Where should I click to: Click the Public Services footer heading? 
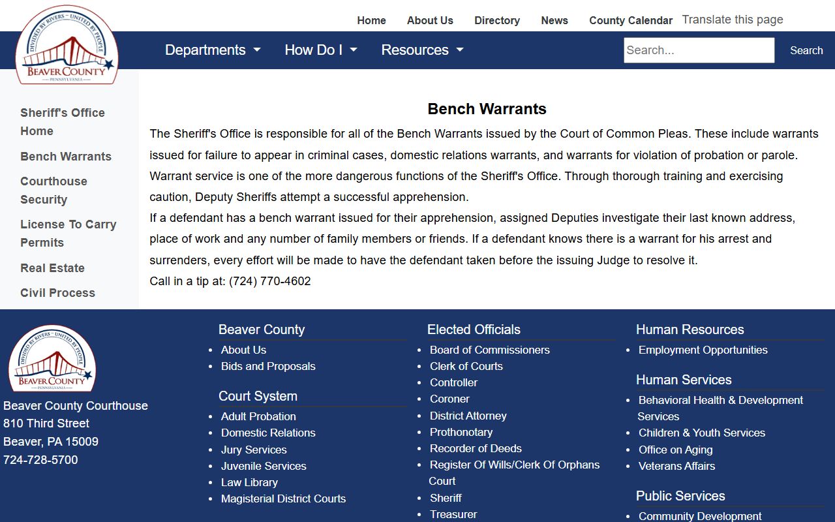tap(680, 496)
